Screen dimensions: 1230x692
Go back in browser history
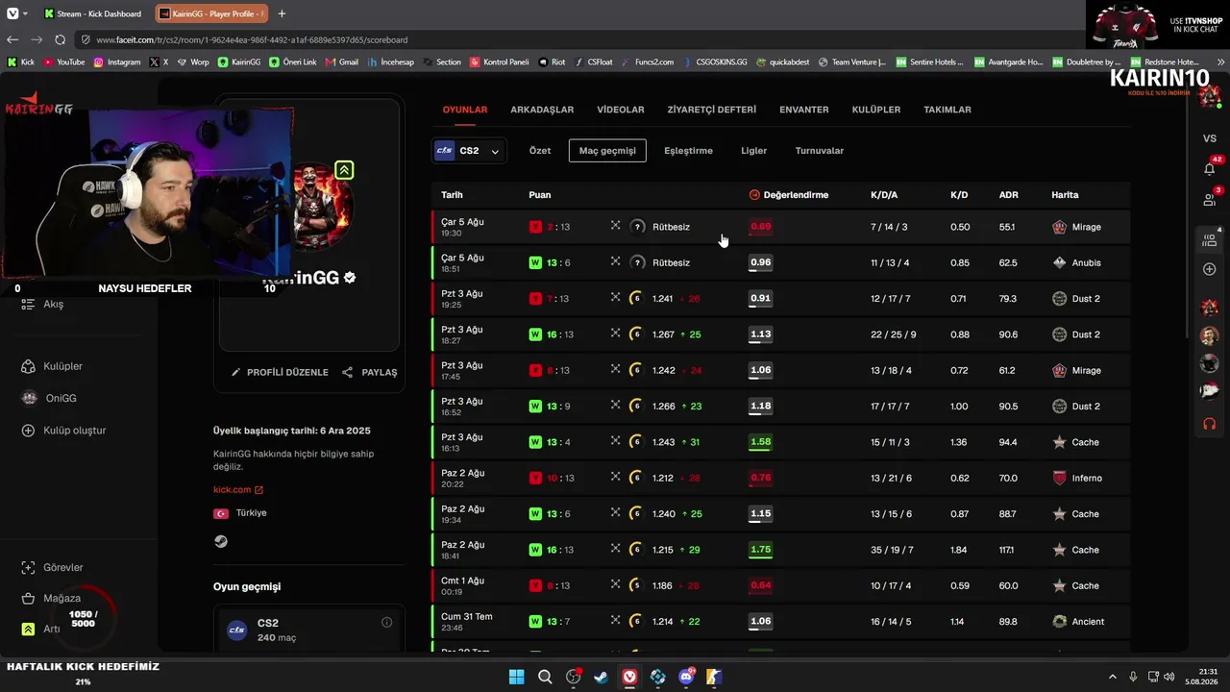point(12,39)
